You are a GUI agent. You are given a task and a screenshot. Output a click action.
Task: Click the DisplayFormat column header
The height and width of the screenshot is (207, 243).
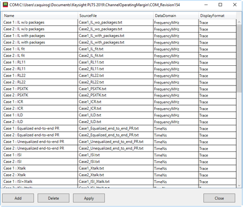click(x=217, y=16)
